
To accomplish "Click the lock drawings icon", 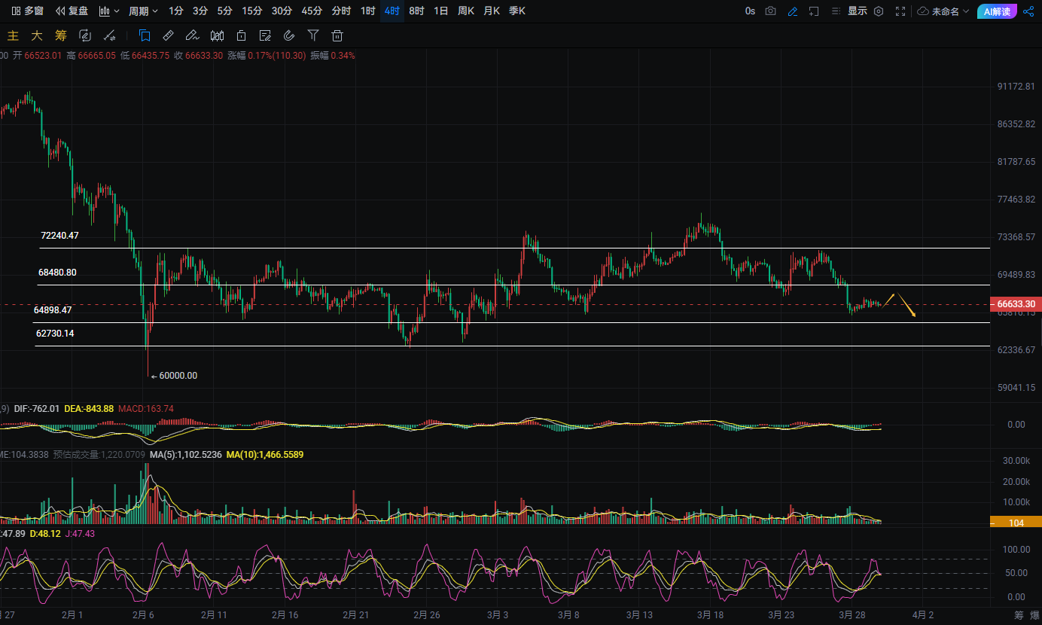I will point(241,35).
